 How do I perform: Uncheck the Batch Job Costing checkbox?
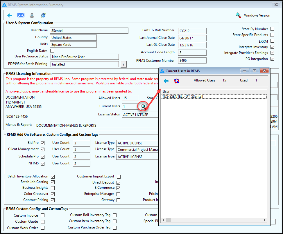[53, 182]
